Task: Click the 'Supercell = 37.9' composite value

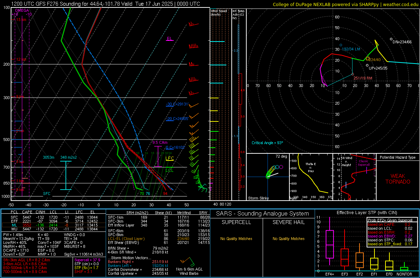Action: coord(87,260)
